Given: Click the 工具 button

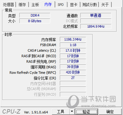Looking at the screenshot, I should tap(61, 112).
